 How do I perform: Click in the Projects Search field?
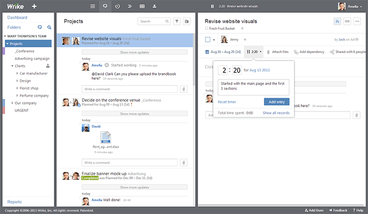(154, 22)
